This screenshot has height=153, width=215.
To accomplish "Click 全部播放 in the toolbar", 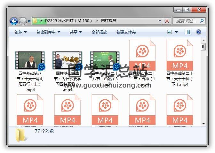I will point(99,32).
